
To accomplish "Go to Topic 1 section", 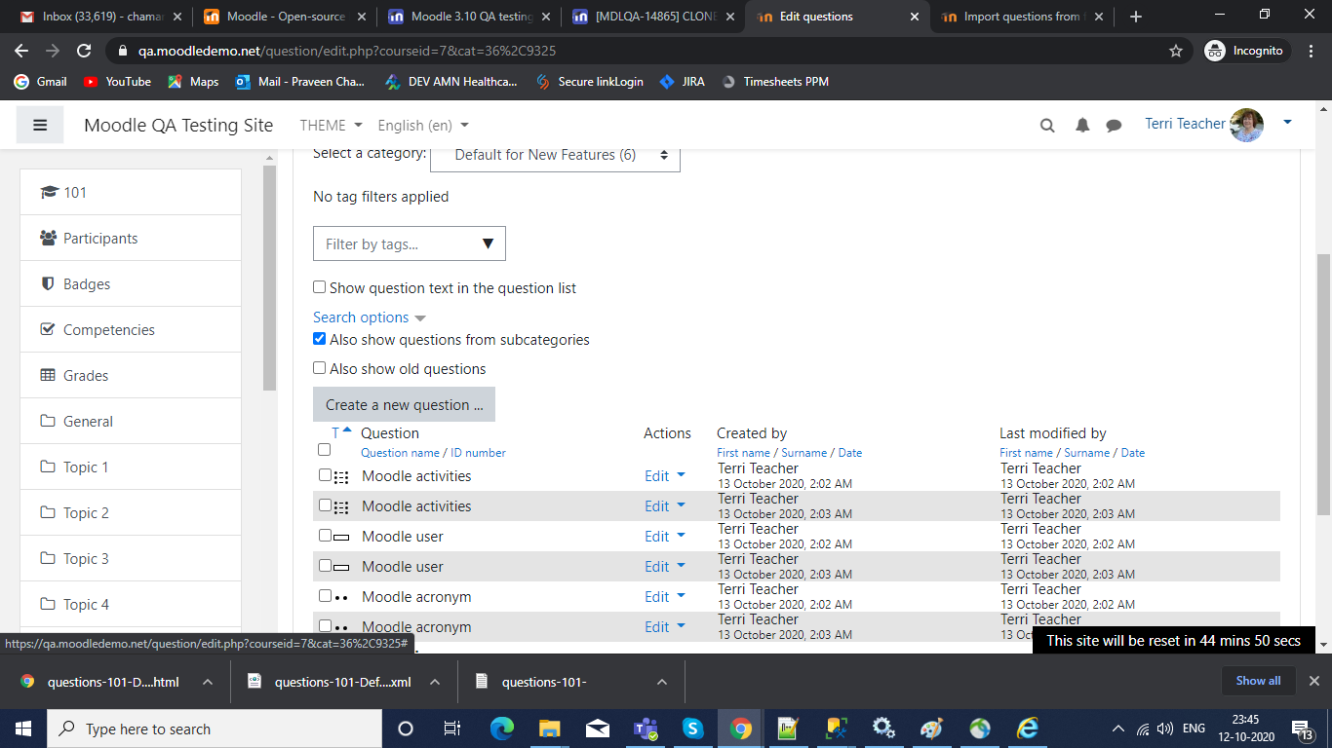I will (131, 467).
